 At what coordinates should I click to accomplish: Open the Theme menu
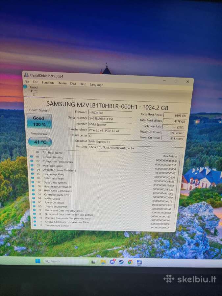pos(62,83)
